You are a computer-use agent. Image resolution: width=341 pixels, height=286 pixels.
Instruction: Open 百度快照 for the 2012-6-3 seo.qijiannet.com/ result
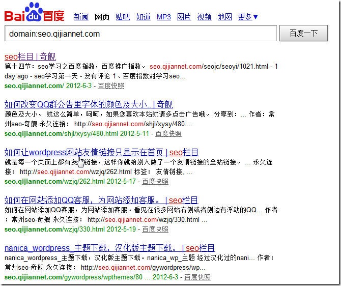point(111,85)
